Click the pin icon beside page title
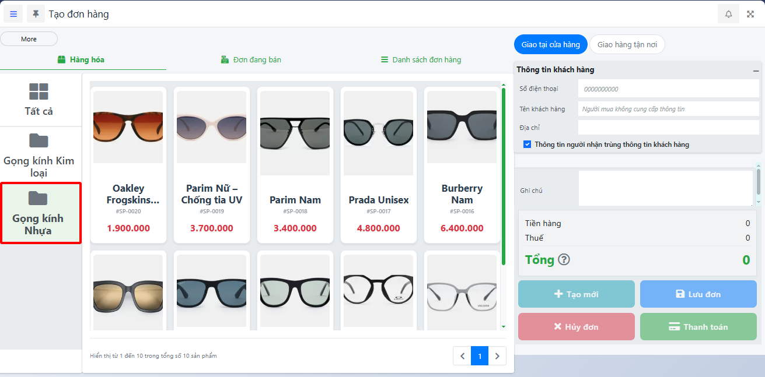 coord(36,14)
